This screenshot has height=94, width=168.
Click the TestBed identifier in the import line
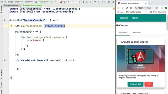pos(26,11)
